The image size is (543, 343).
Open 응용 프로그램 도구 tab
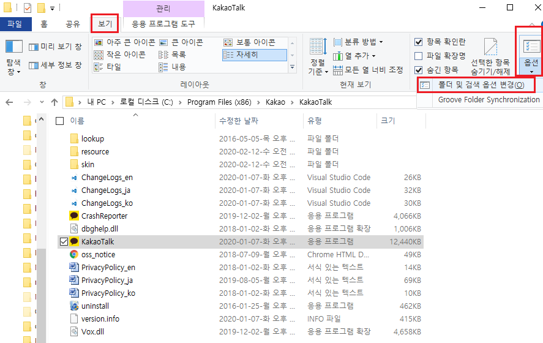(163, 24)
